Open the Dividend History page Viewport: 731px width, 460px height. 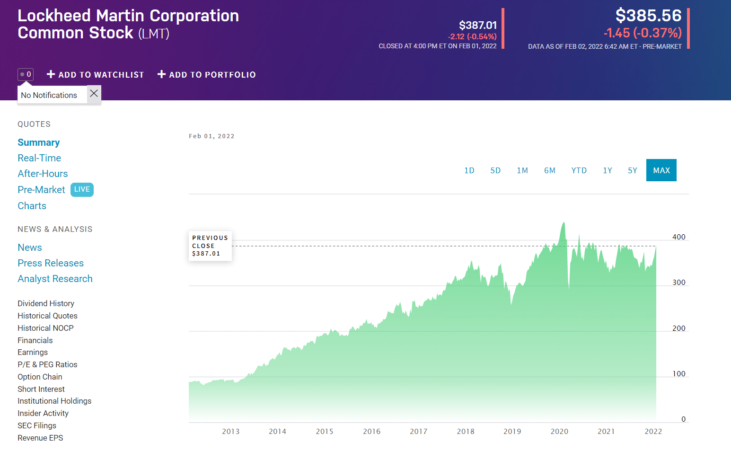(45, 303)
